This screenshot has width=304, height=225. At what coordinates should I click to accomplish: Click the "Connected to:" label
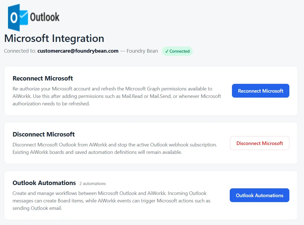(x=20, y=51)
